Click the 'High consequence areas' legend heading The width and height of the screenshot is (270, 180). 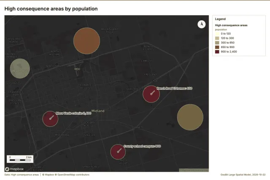click(x=231, y=25)
